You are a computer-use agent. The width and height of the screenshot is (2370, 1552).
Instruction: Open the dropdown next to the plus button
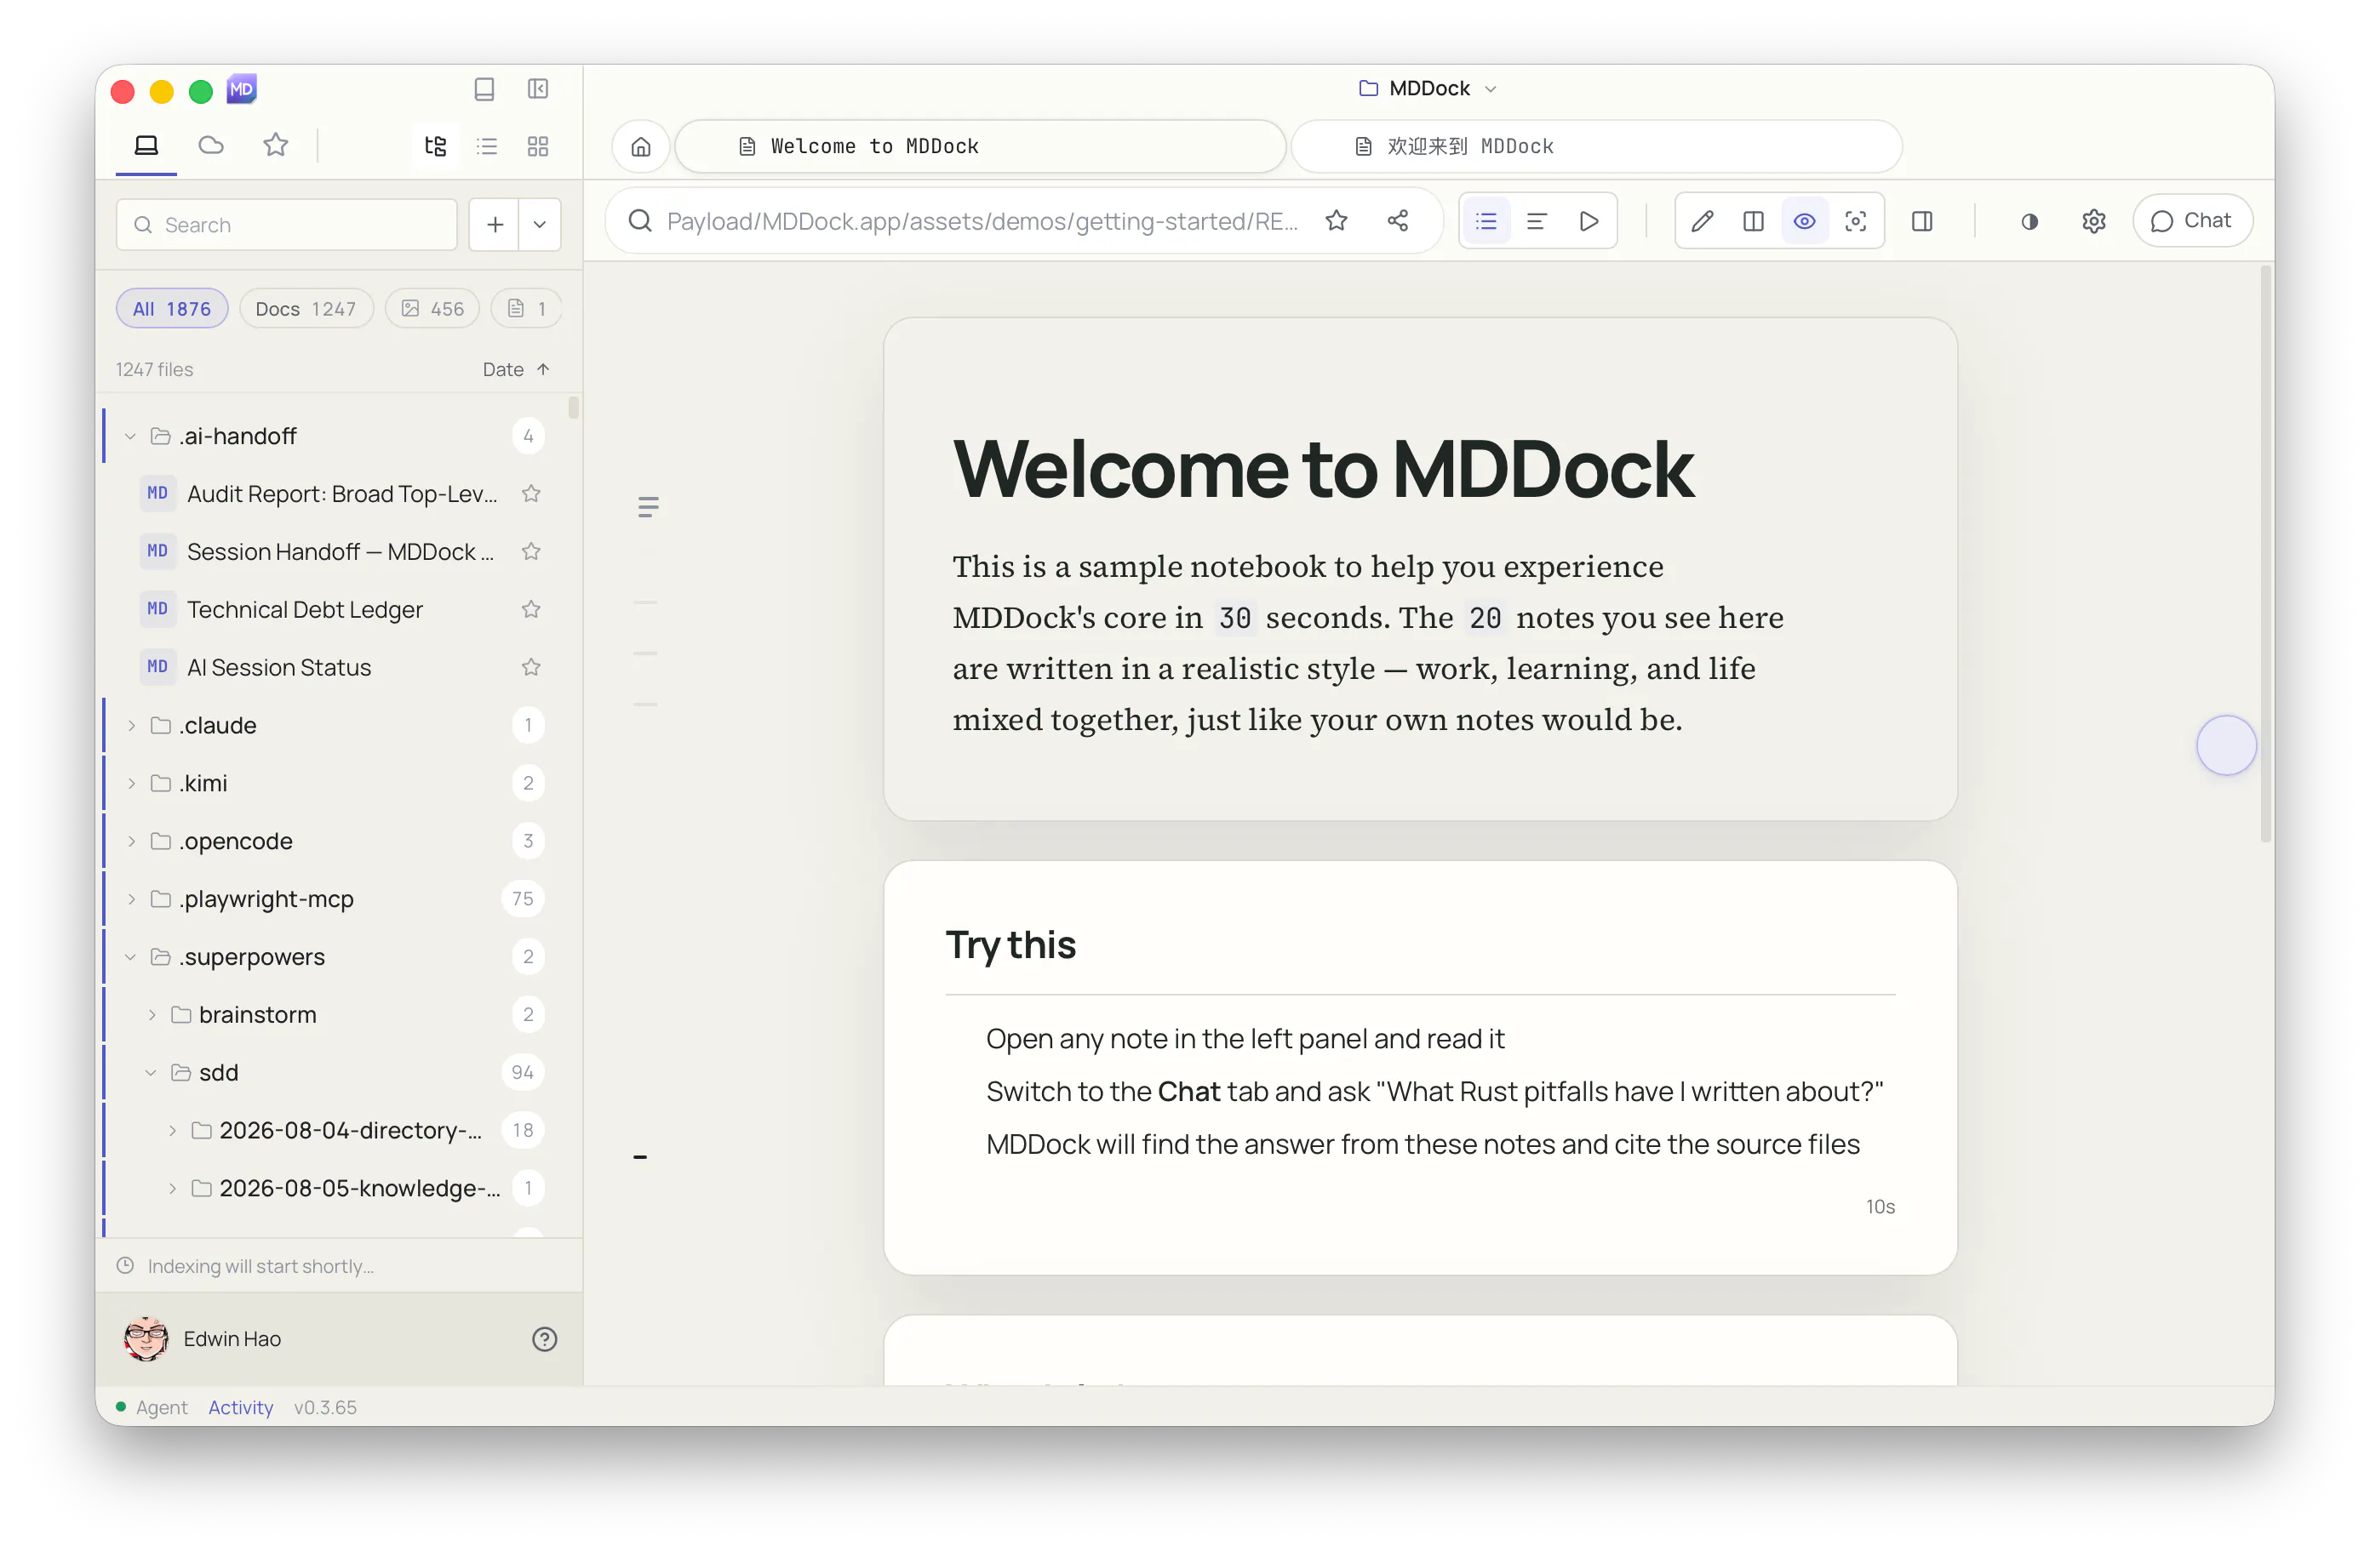540,225
